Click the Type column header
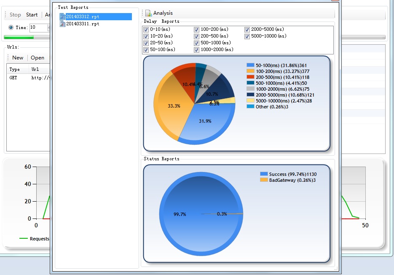 tap(18, 69)
